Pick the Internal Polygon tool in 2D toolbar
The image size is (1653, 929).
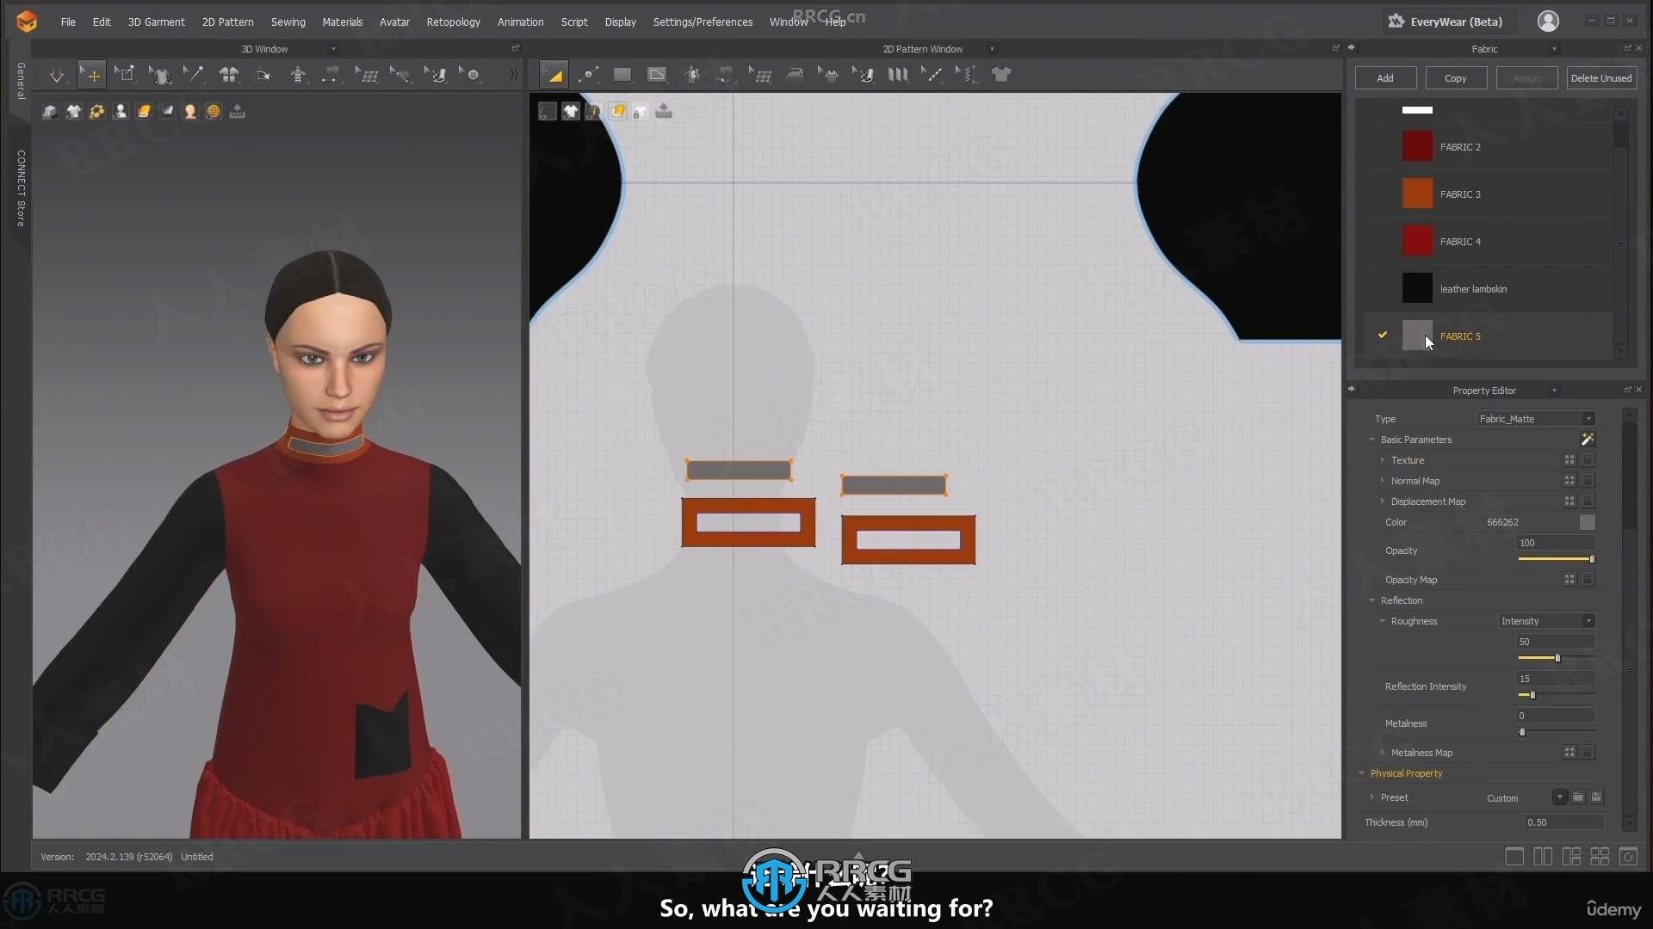tap(657, 76)
